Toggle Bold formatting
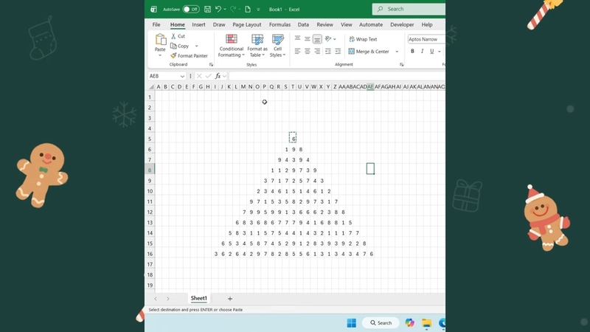 [x=412, y=51]
